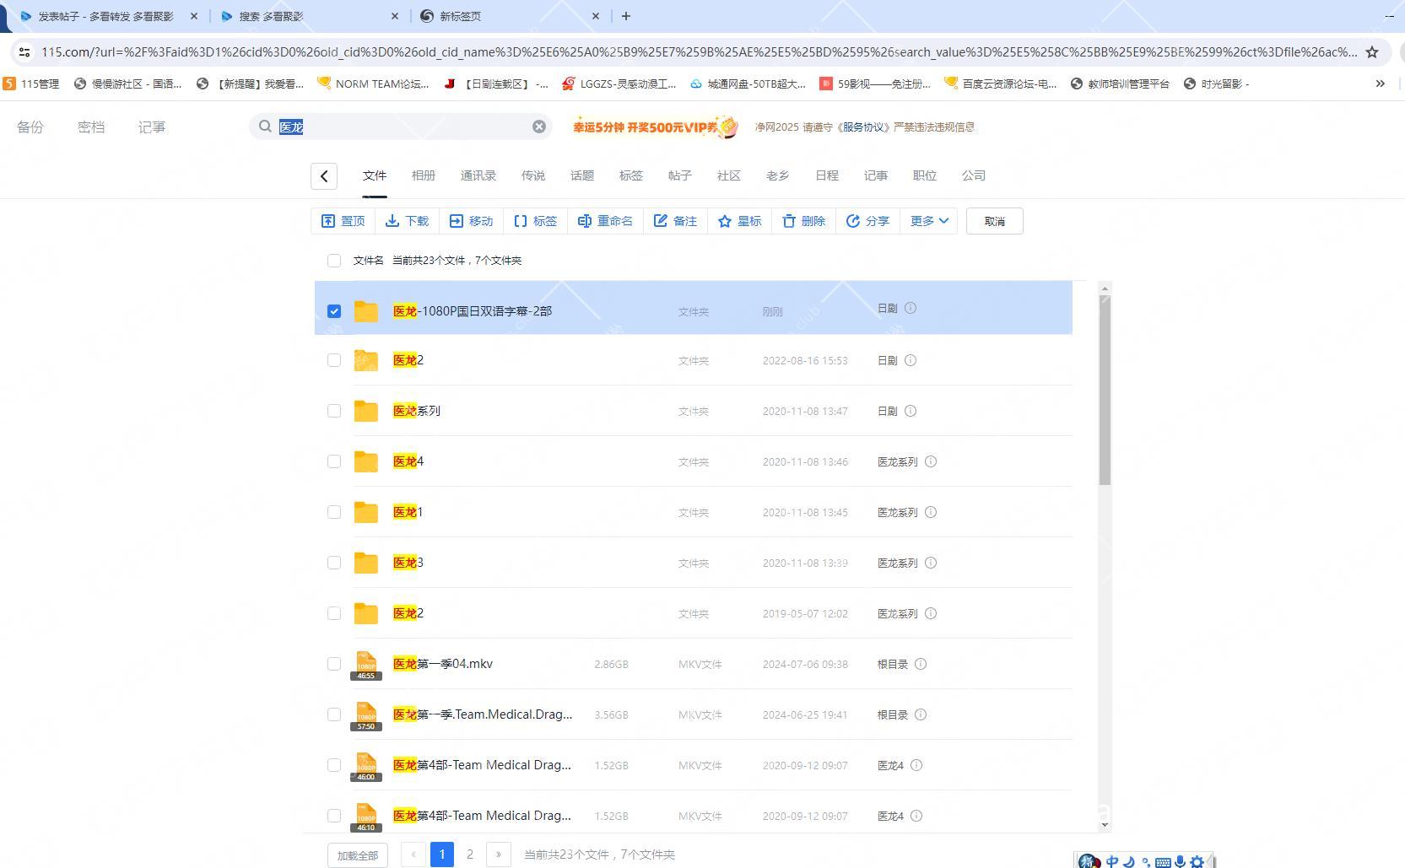Image resolution: width=1405 pixels, height=868 pixels.
Task: Go to next page with » chevron
Action: 498,855
